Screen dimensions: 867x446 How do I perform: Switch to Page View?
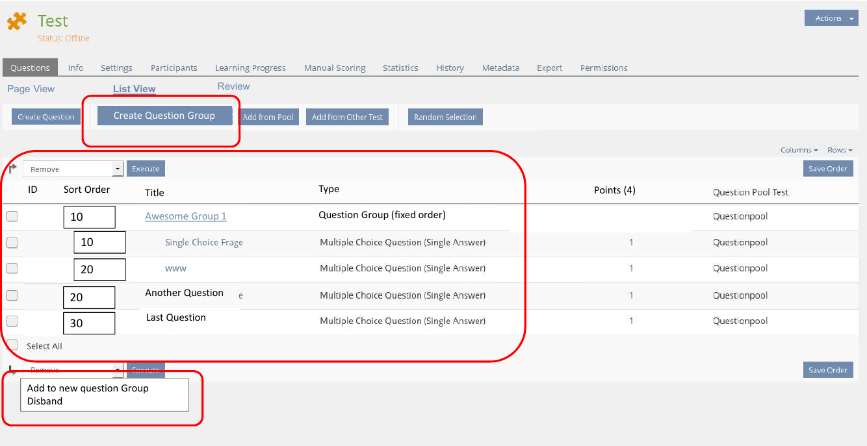[31, 89]
